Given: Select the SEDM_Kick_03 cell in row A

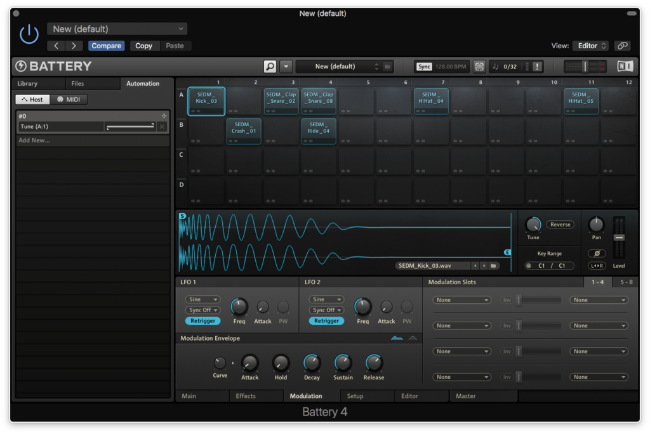Looking at the screenshot, I should [x=205, y=100].
